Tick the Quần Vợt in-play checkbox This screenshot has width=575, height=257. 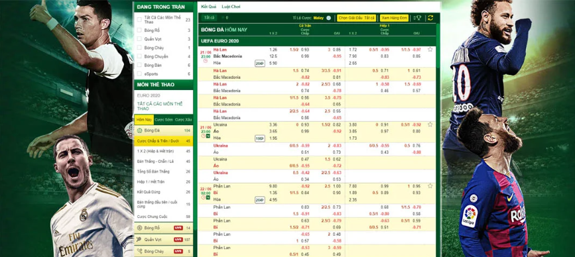pyautogui.click(x=139, y=39)
